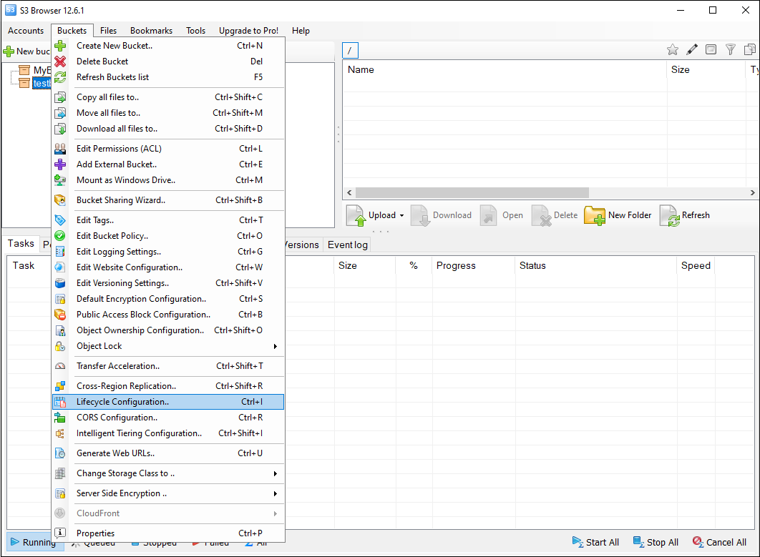Image resolution: width=760 pixels, height=557 pixels.
Task: Click the Refresh Buckets list icon
Action: 60,77
